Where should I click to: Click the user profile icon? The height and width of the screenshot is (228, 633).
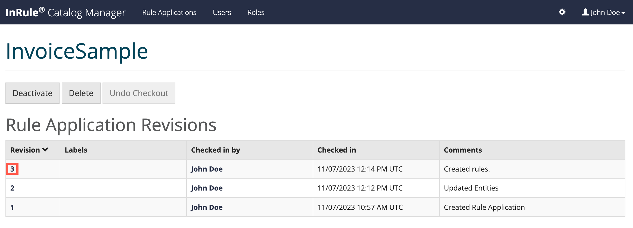(x=585, y=12)
